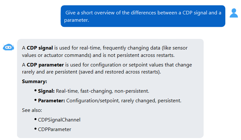The image size is (241, 140).
Task: Click the "(saved and restored across restarts)" phrase
Action: pos(120,72)
